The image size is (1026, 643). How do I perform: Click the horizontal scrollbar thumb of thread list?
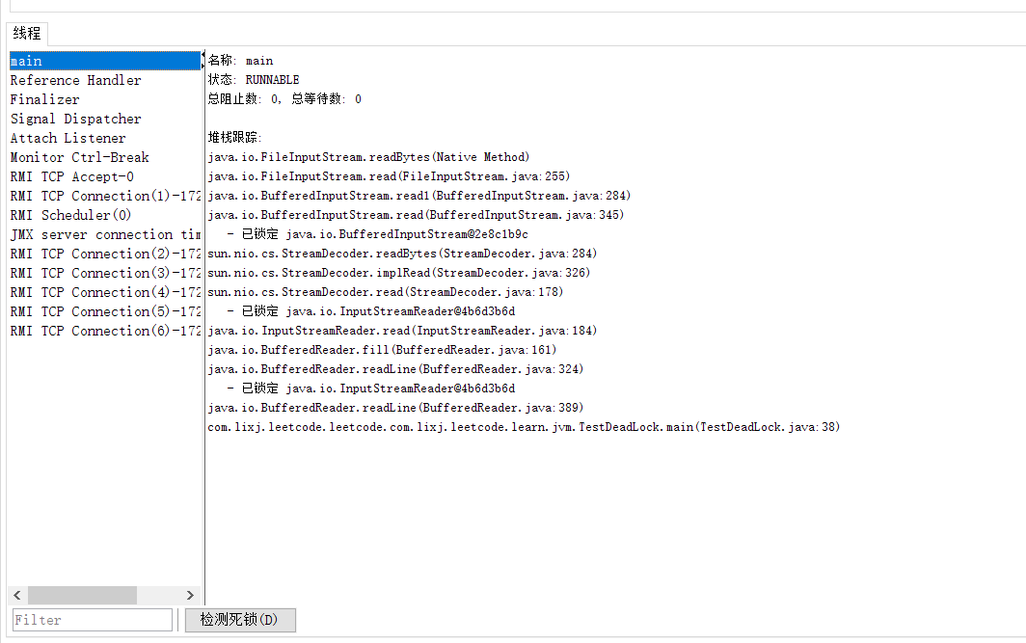[x=82, y=595]
